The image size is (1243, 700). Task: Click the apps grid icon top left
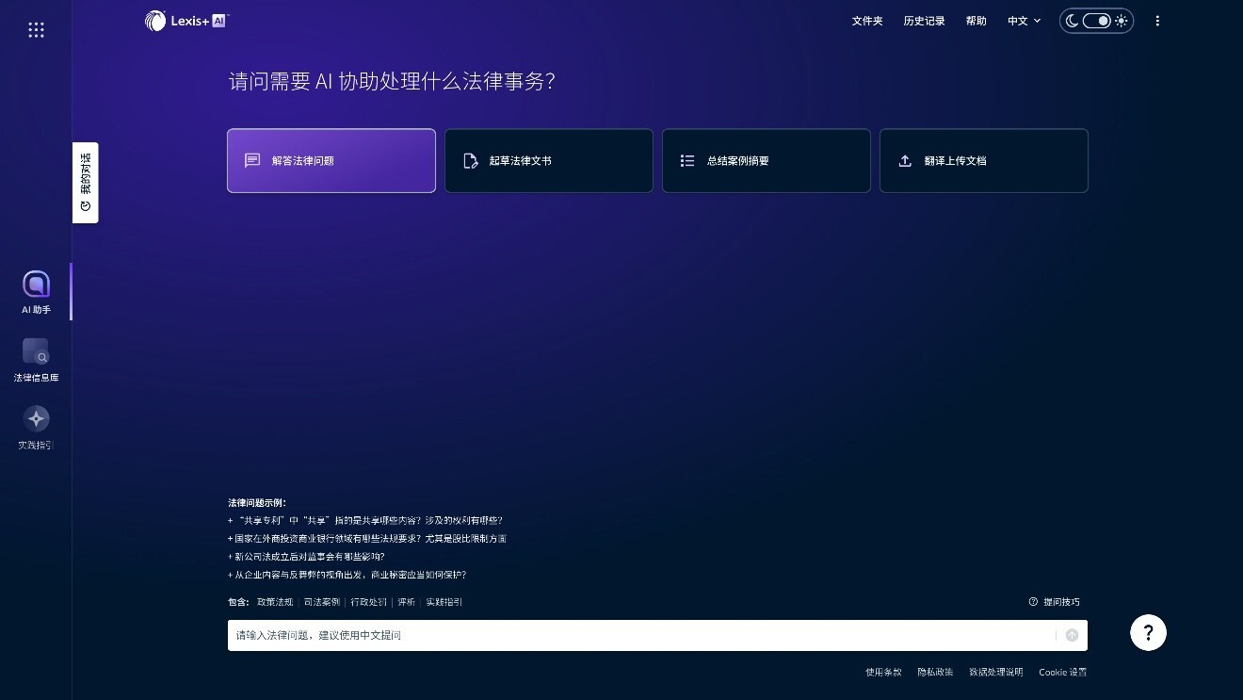36,29
